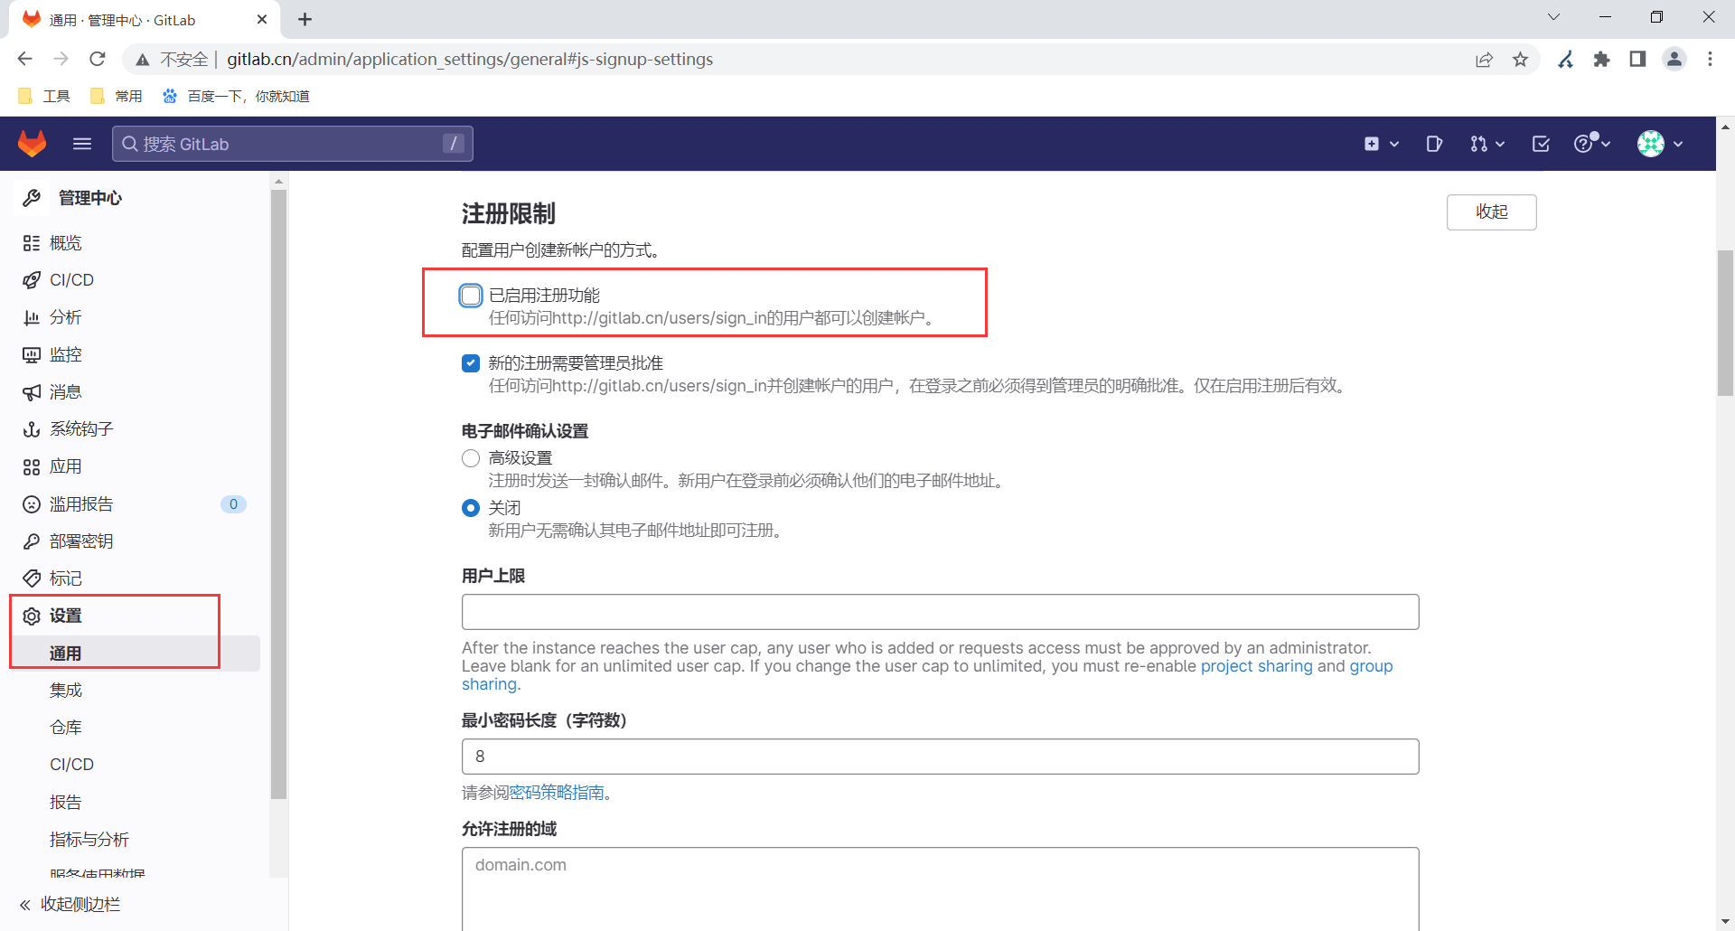Click the sidebar scrollbar thumb
1735x931 pixels.
click(278, 494)
